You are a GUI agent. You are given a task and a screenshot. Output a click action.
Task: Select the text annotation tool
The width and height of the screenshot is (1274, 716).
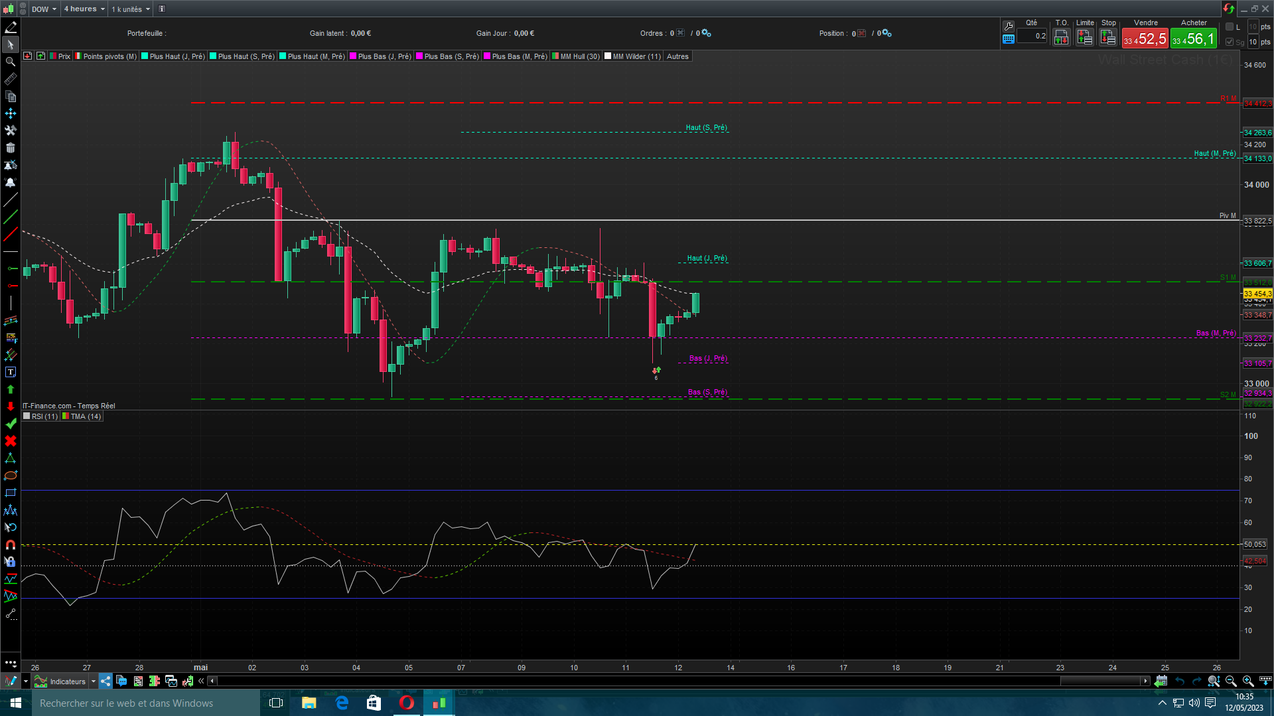[x=11, y=373]
